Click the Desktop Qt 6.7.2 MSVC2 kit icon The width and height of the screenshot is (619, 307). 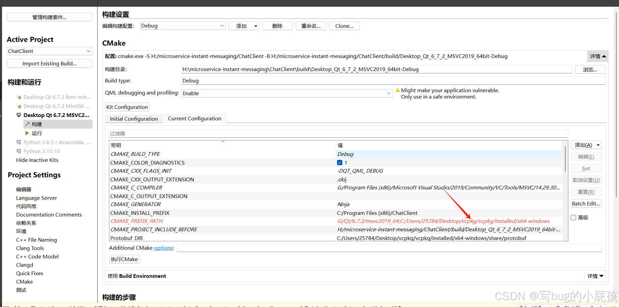(18, 115)
